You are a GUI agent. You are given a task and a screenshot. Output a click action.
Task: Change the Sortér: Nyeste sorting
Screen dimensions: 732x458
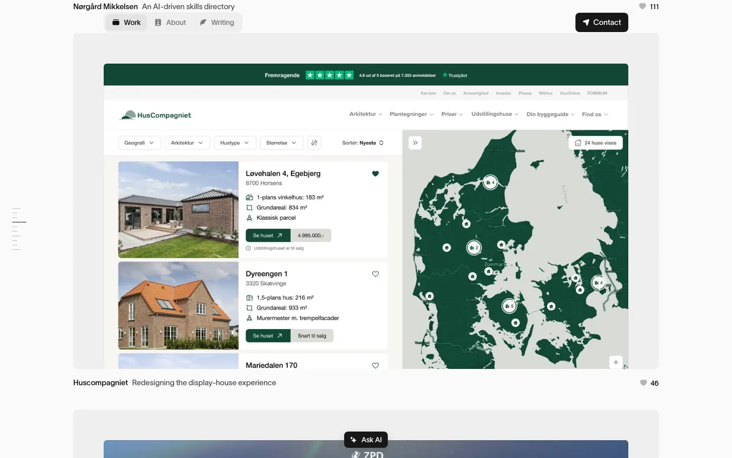363,143
